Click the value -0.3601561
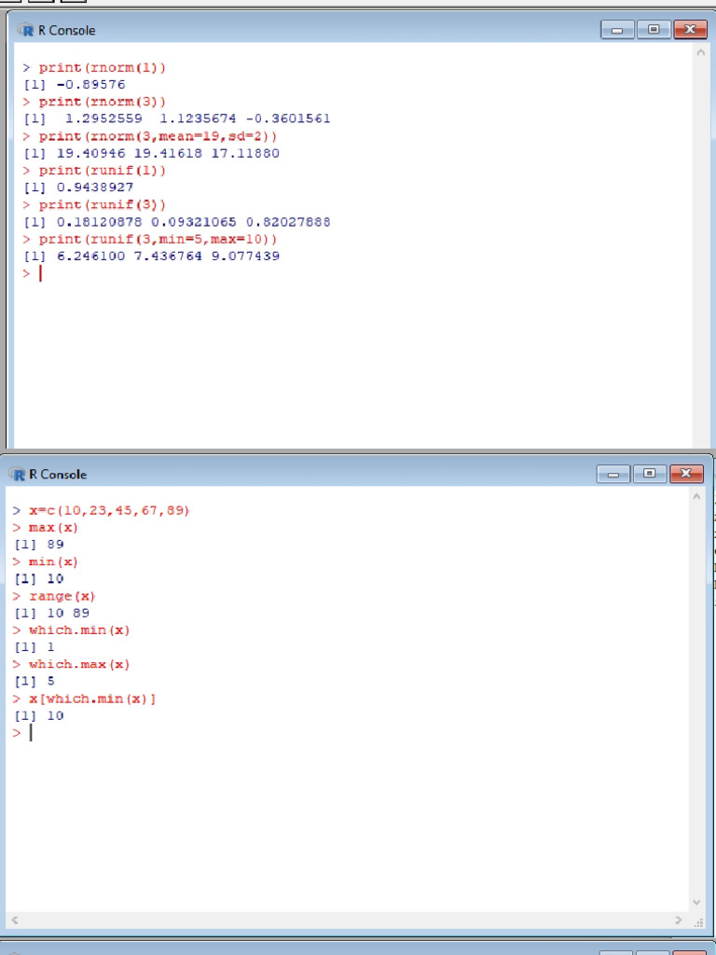Image resolution: width=716 pixels, height=955 pixels. pyautogui.click(x=287, y=118)
